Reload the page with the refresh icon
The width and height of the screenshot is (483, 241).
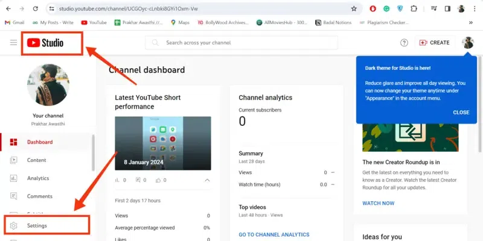click(x=36, y=9)
